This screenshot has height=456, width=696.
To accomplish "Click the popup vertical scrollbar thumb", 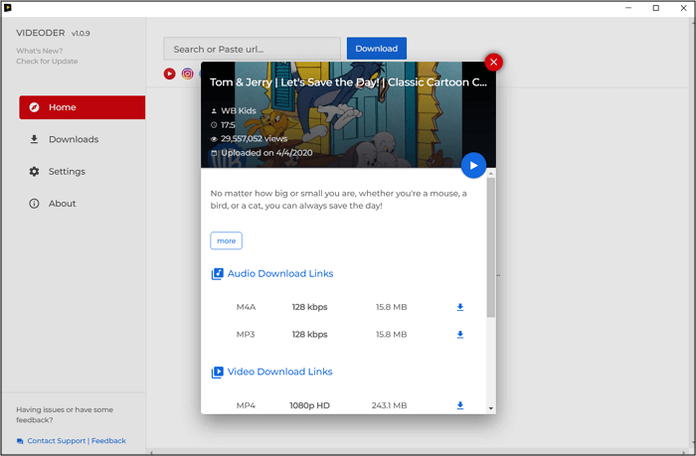I will (491, 247).
